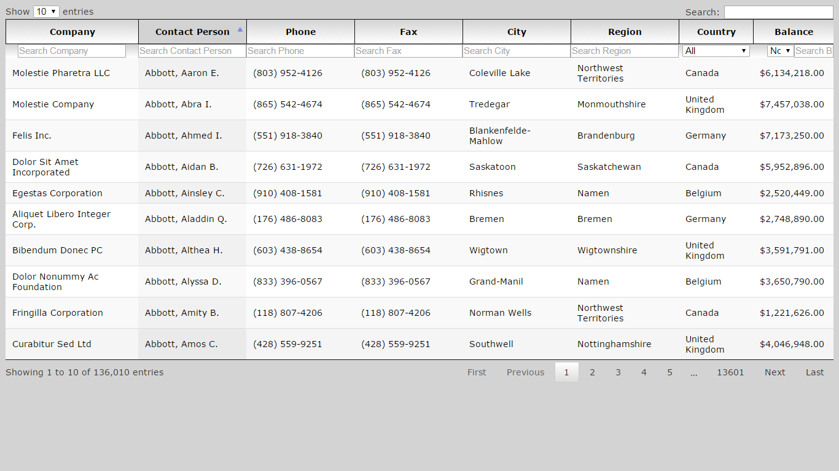Open the Show entries count dropdown
The image size is (839, 471).
click(x=46, y=12)
